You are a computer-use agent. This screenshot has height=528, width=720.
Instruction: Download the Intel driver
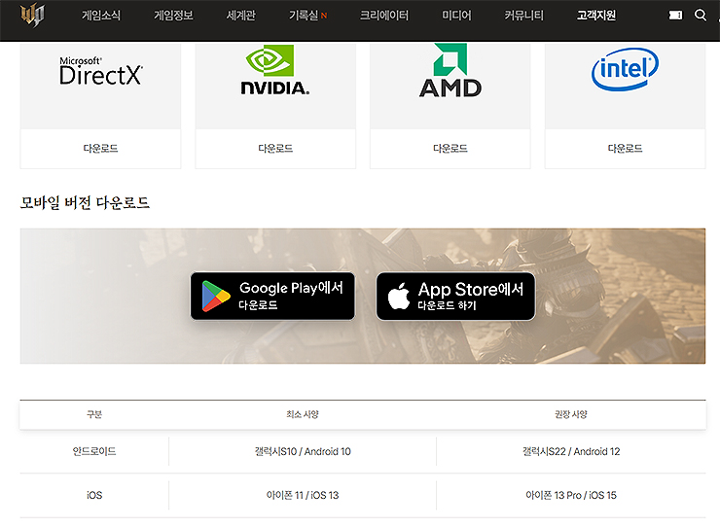625,149
